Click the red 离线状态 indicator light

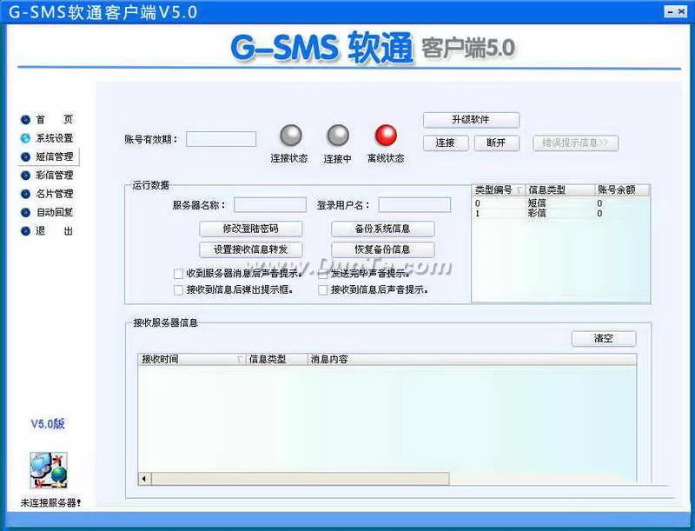click(x=386, y=136)
